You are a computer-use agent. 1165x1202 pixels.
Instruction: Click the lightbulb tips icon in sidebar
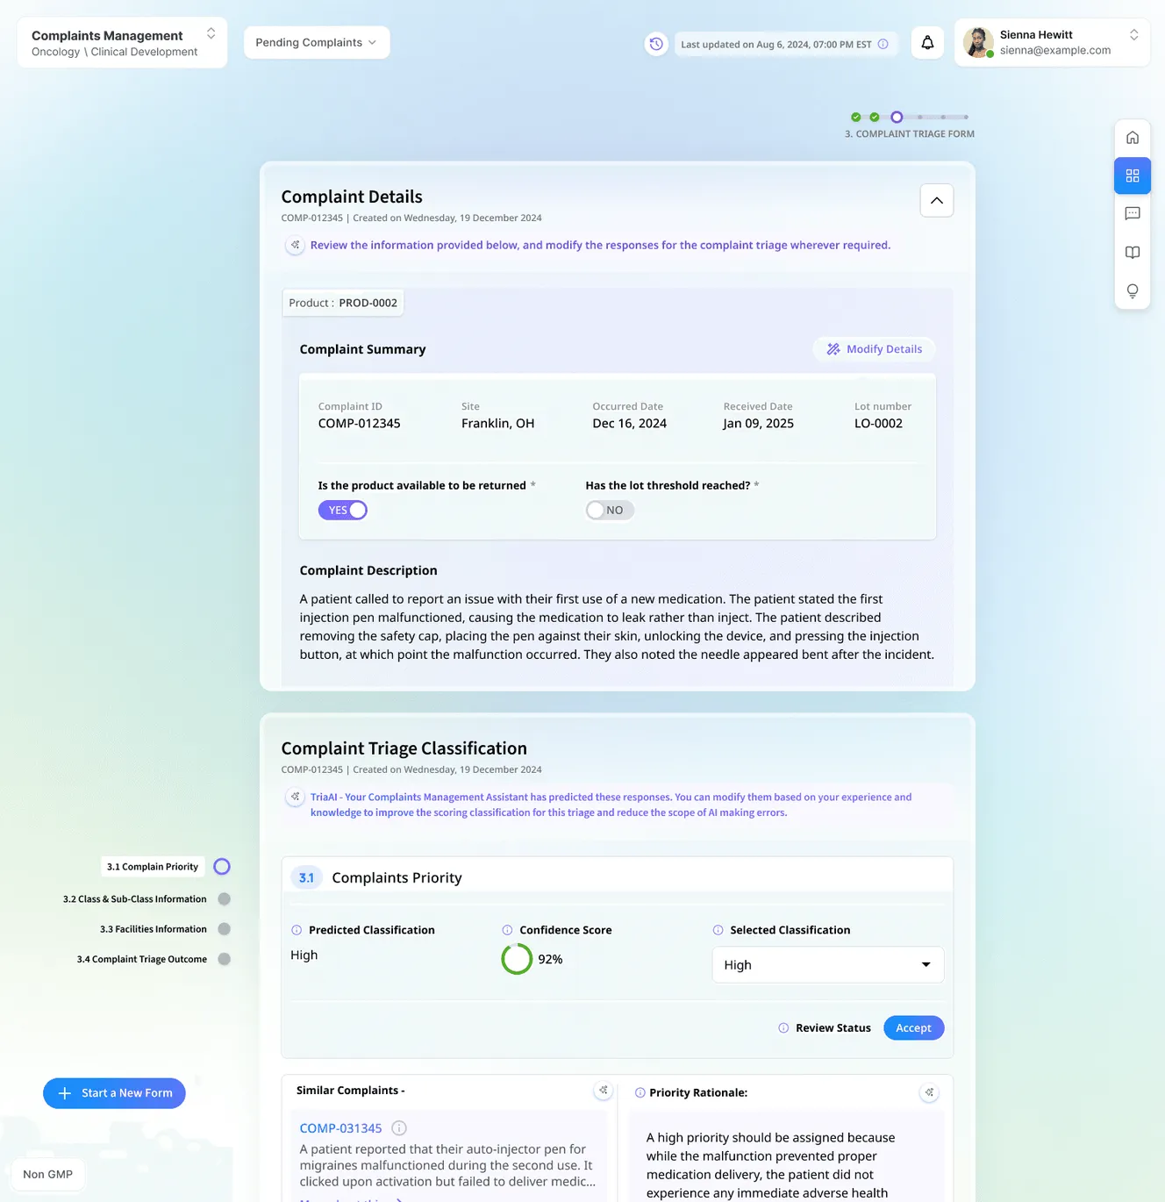[x=1133, y=291]
